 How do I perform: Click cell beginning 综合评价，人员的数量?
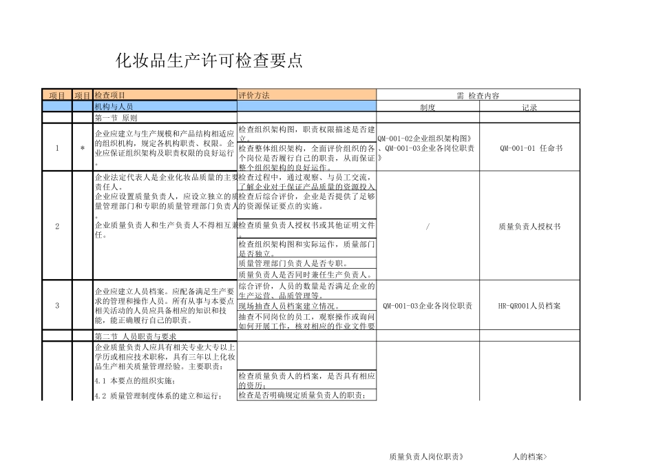coord(306,290)
